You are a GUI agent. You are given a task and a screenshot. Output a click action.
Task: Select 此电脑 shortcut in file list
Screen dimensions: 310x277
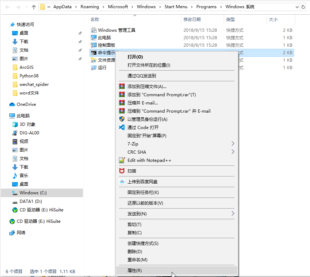click(x=104, y=37)
